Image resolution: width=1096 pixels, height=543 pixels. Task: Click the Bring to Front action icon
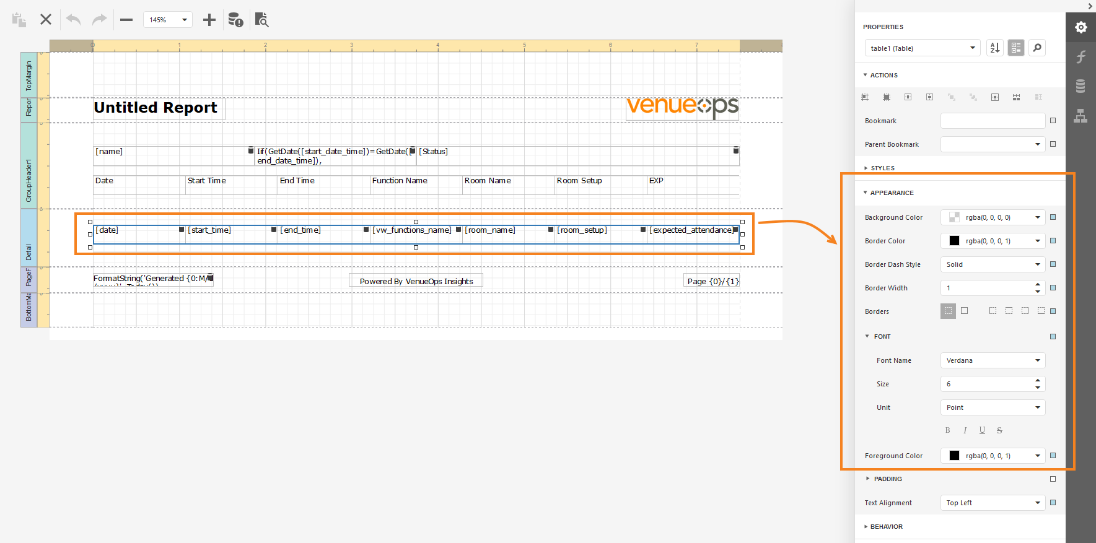pos(952,97)
